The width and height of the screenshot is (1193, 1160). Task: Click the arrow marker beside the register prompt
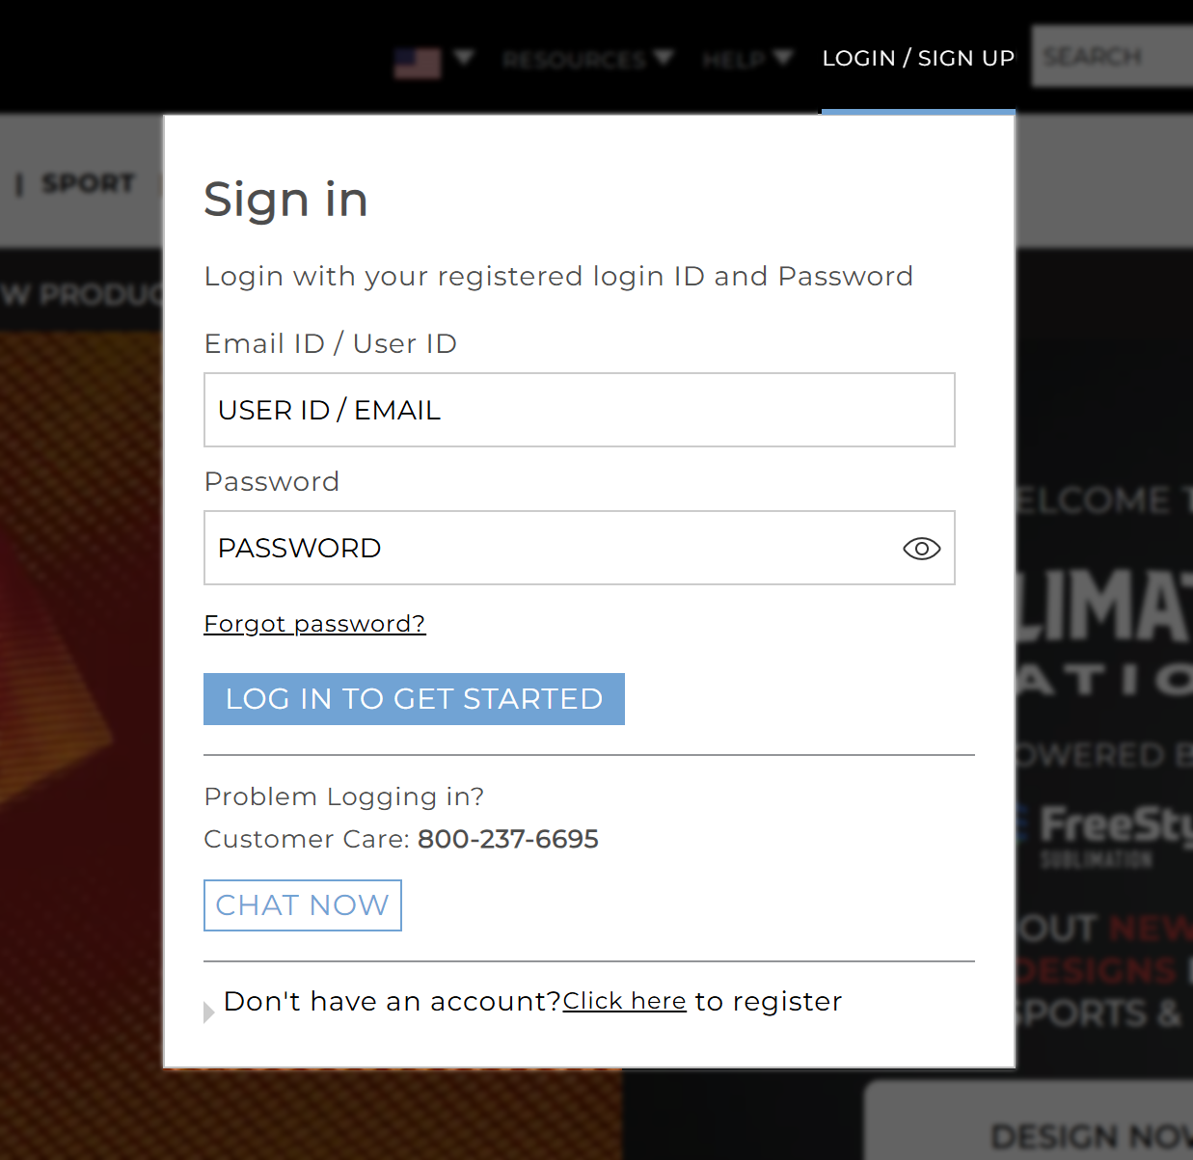point(208,1012)
